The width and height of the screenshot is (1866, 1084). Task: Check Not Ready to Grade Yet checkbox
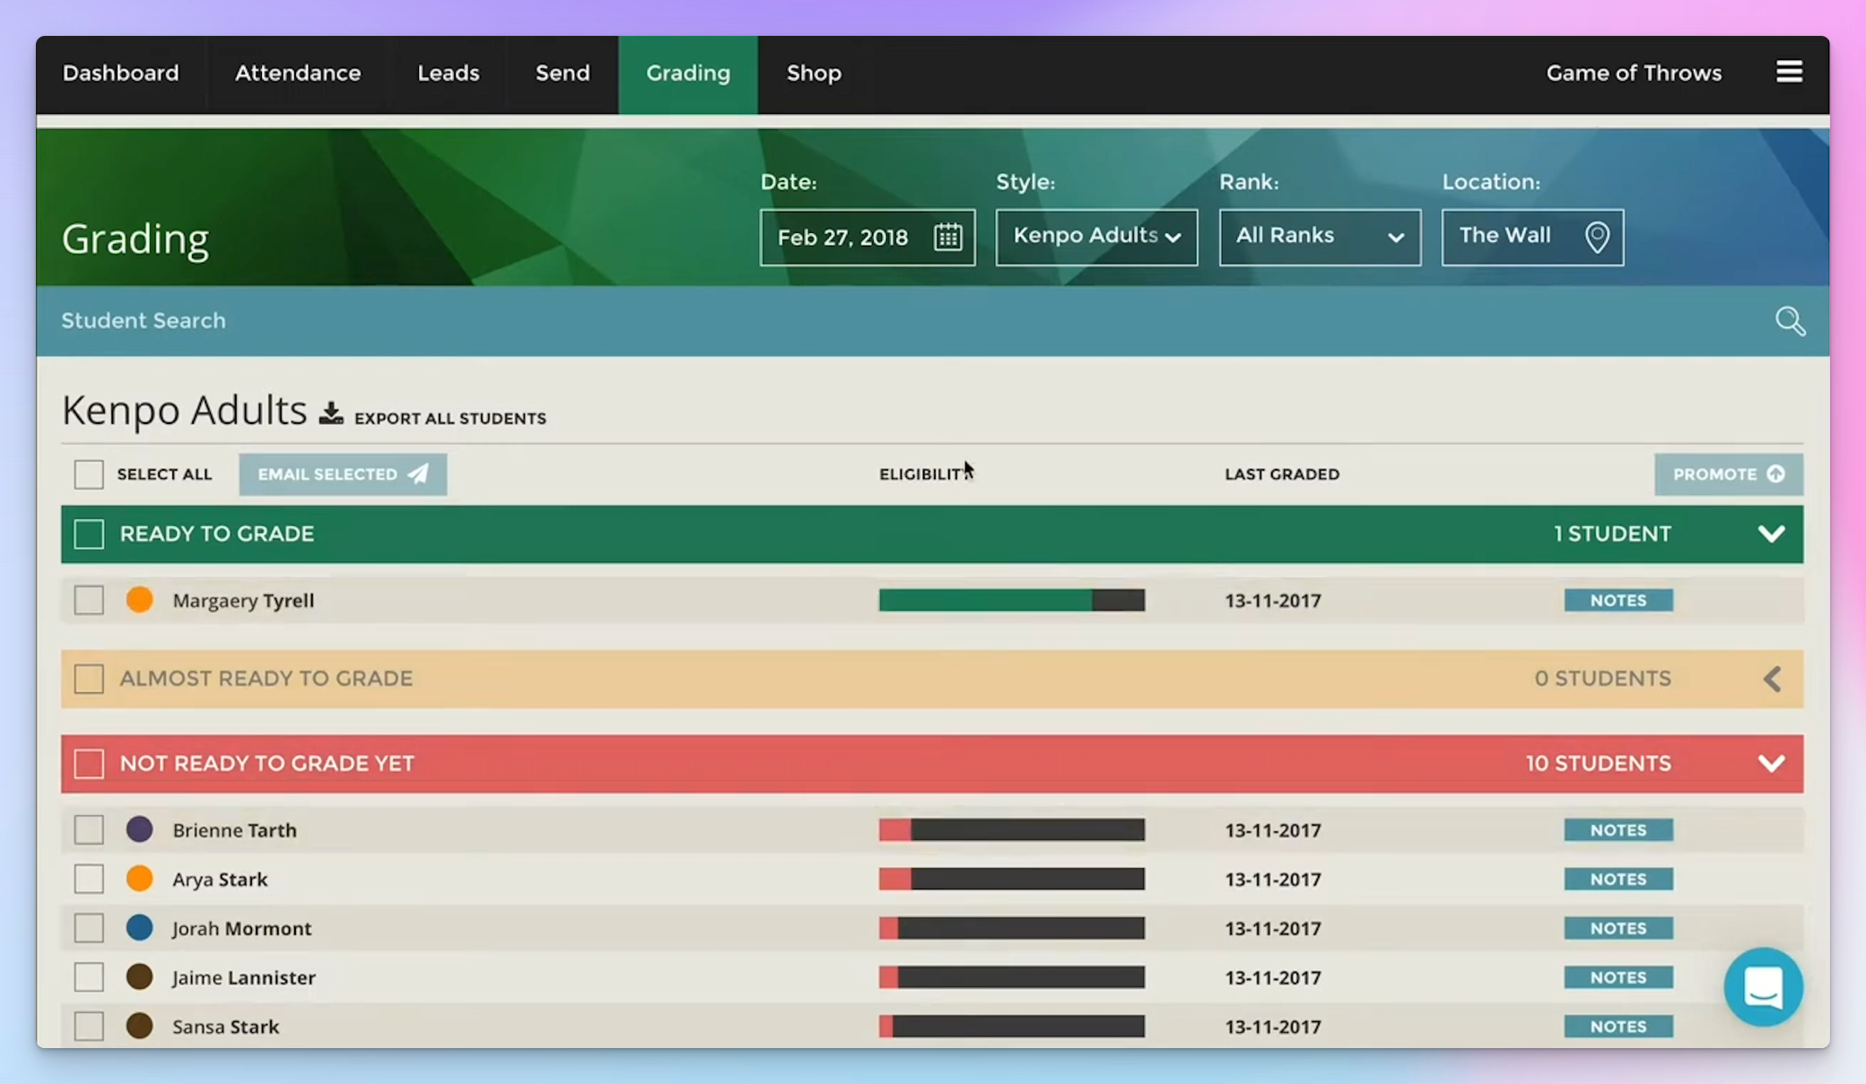(89, 764)
